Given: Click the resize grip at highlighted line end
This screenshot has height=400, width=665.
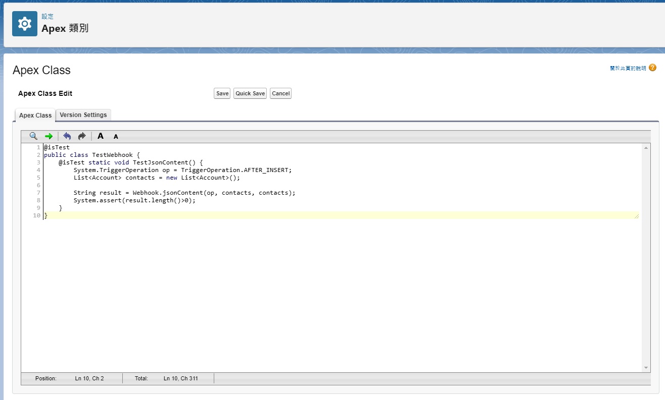Looking at the screenshot, I should (x=637, y=216).
